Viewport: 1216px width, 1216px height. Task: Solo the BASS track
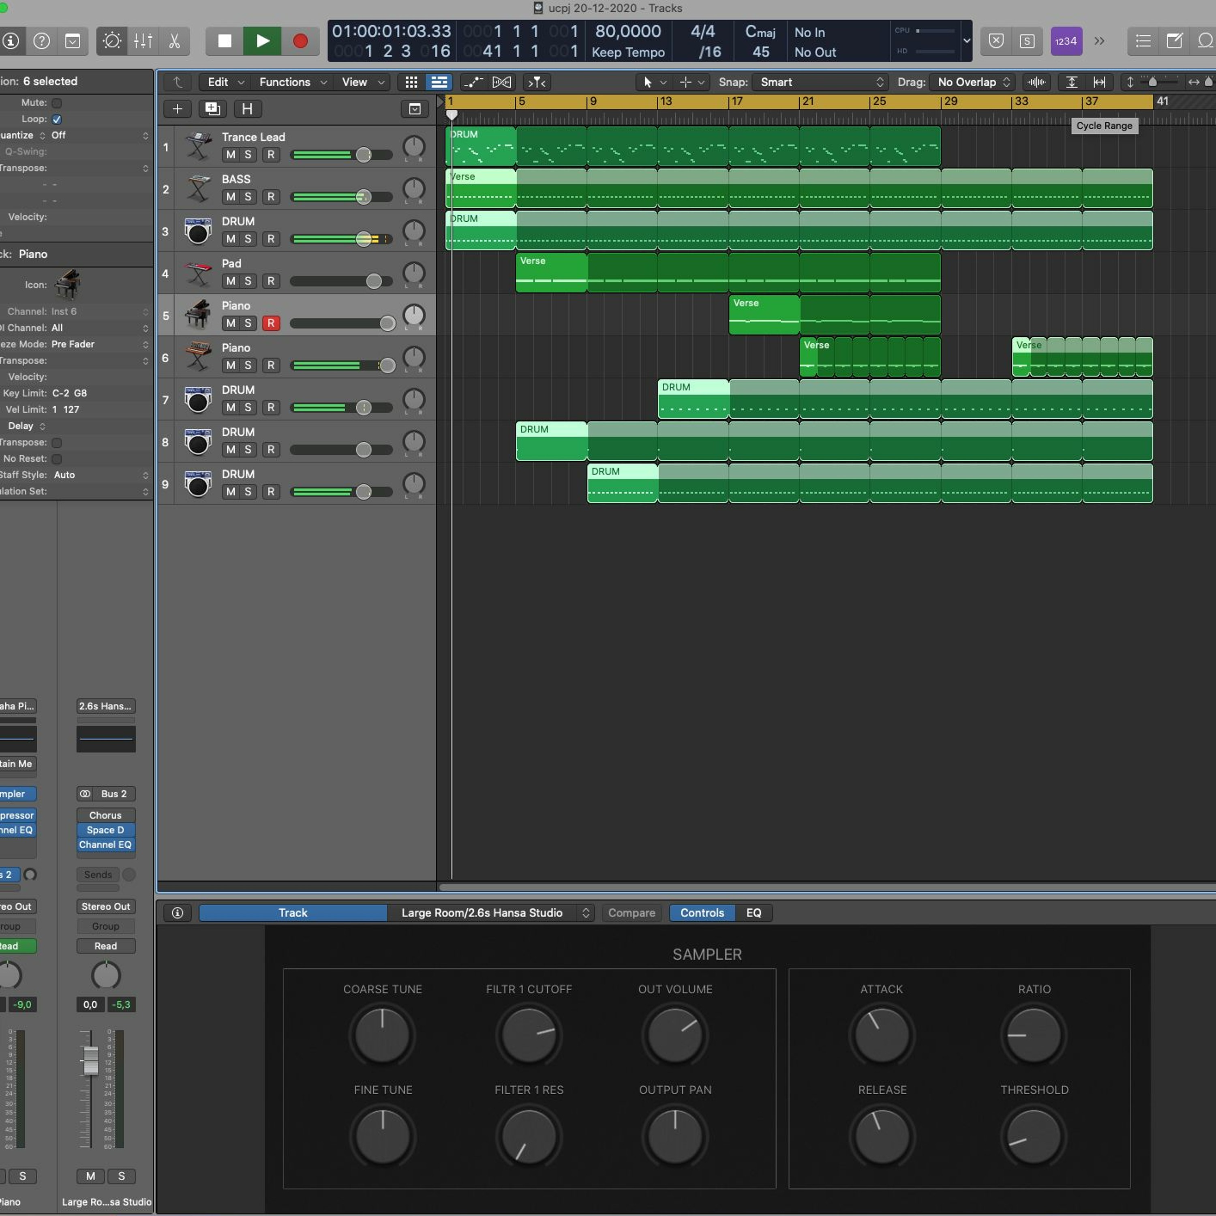coord(248,197)
